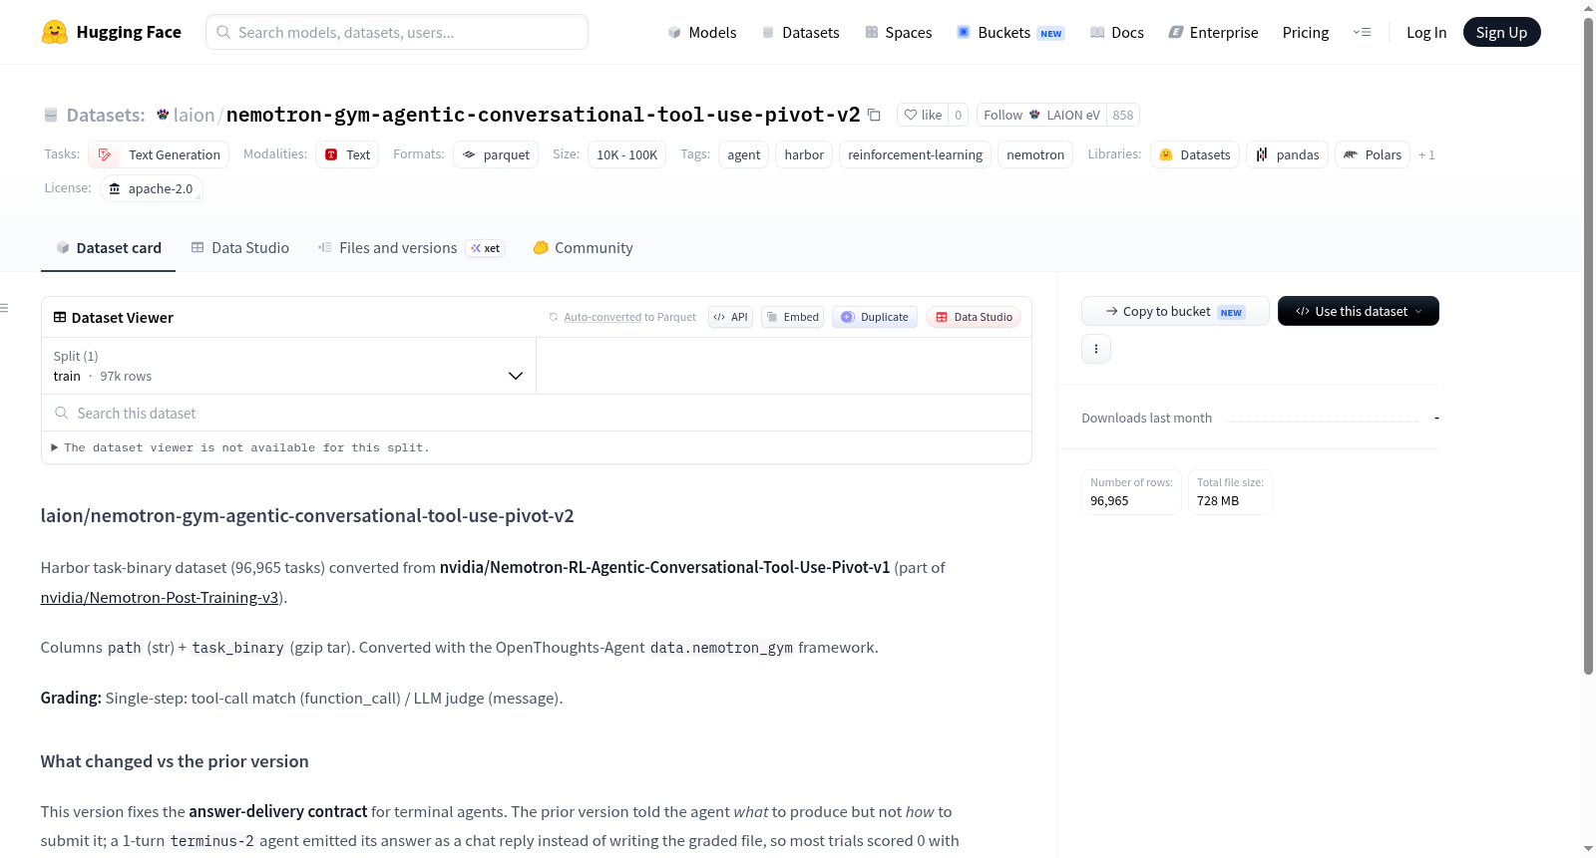1596x858 pixels.
Task: Click the Sign Up button
Action: point(1501,32)
